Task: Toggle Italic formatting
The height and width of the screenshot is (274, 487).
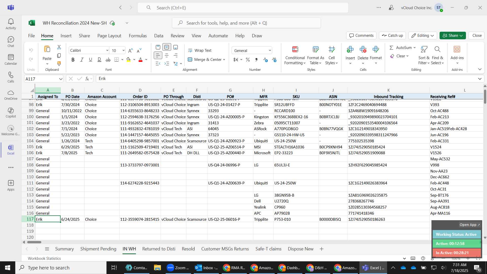Action: pos(82,60)
